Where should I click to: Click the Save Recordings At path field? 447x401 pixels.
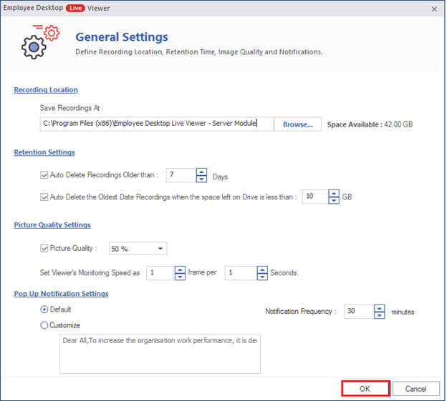[157, 124]
